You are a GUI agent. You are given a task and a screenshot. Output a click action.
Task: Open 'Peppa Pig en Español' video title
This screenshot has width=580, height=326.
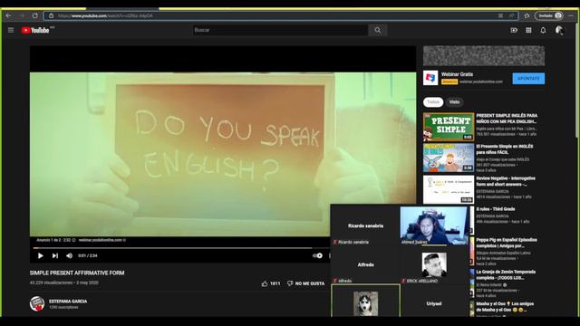click(507, 243)
